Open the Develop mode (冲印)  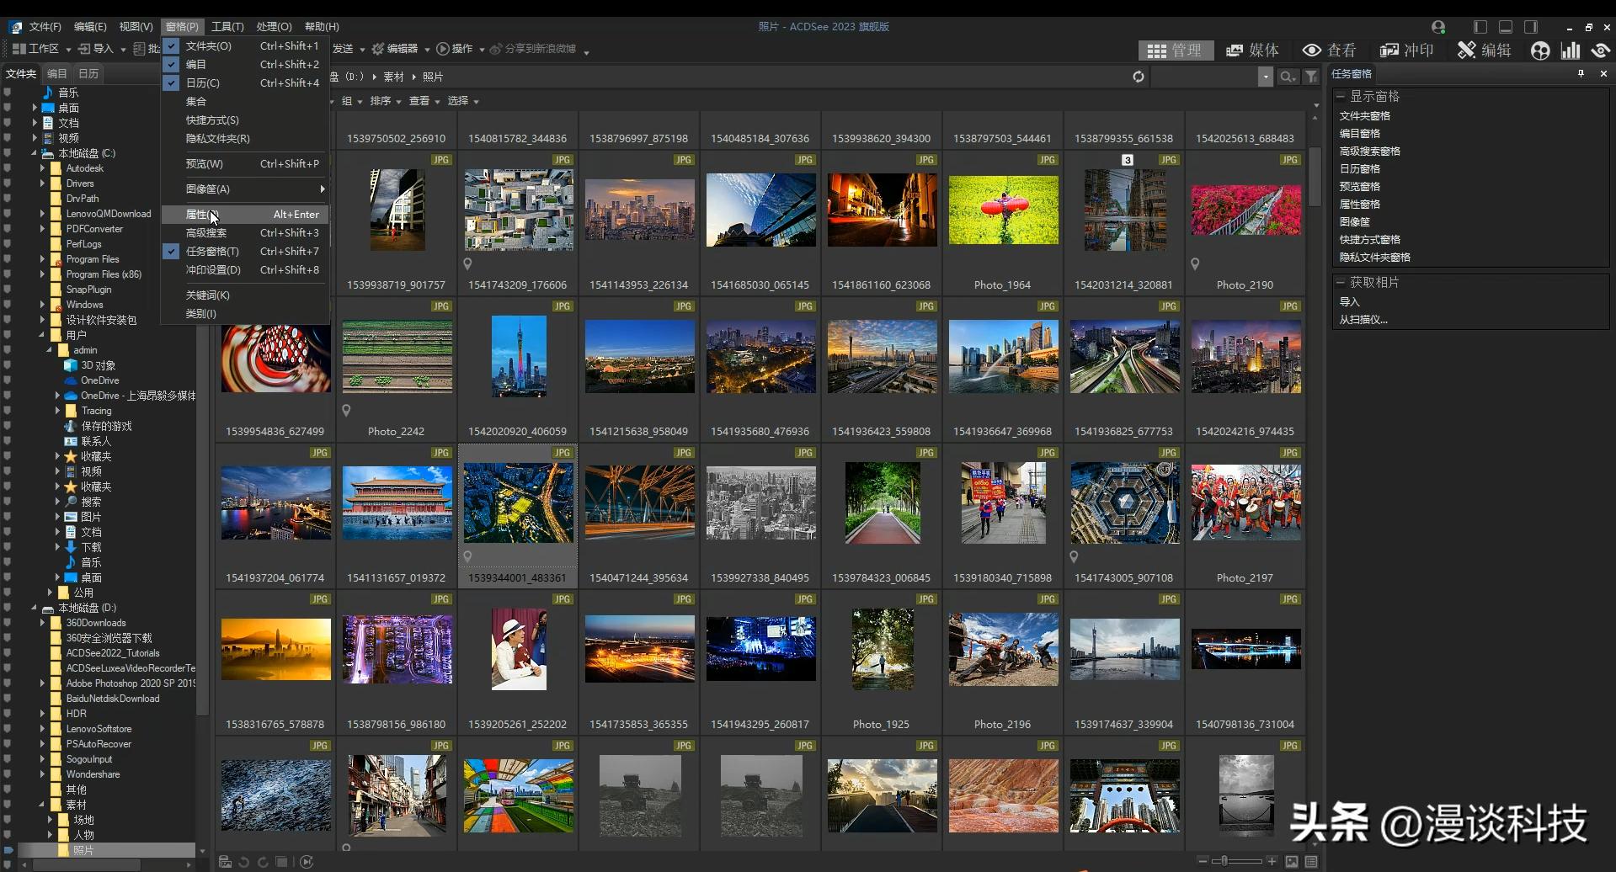pyautogui.click(x=1406, y=51)
